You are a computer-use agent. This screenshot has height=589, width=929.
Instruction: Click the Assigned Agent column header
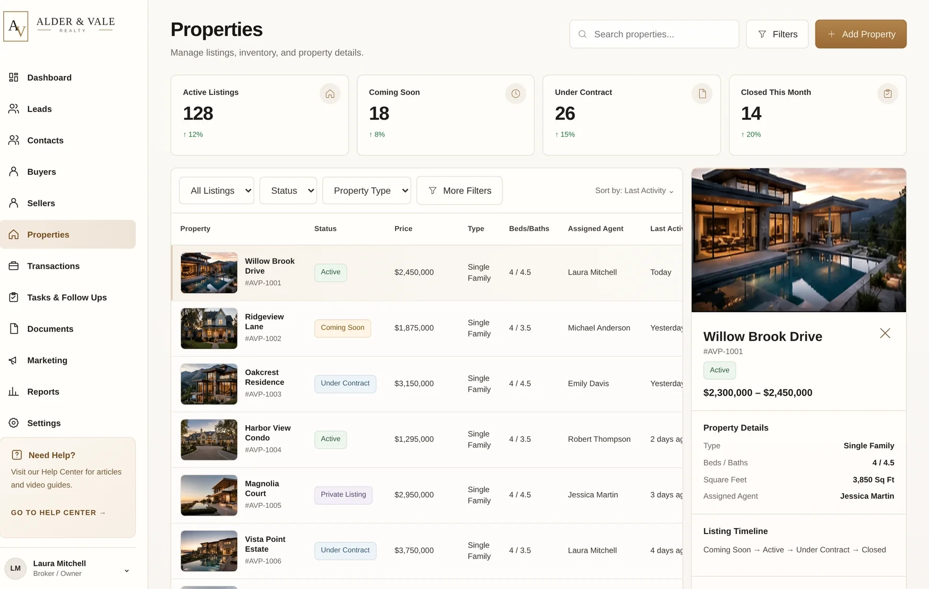coord(595,229)
